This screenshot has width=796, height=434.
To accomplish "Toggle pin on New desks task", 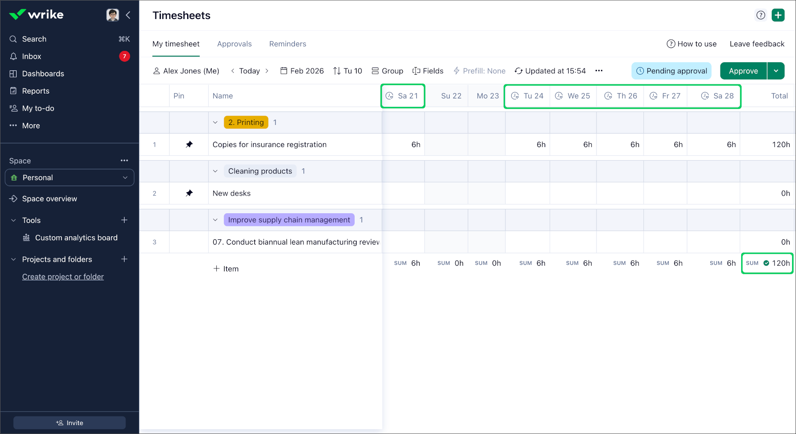I will 189,193.
